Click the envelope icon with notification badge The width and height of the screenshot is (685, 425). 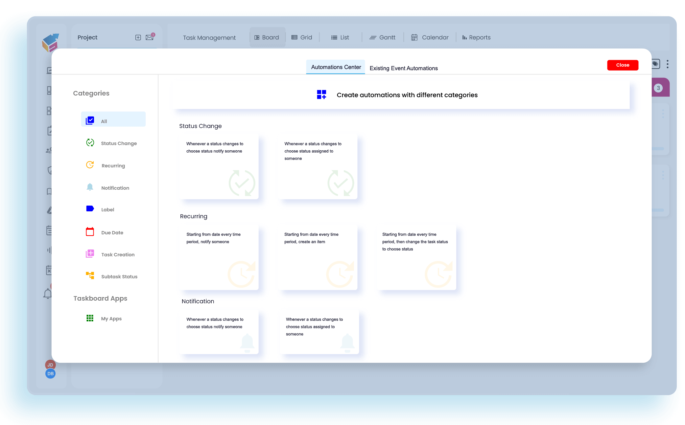150,37
